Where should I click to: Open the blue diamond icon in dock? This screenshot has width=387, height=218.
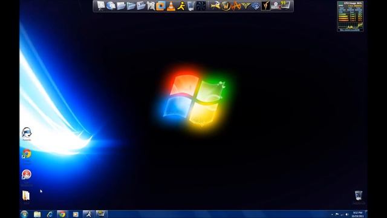tap(256, 6)
